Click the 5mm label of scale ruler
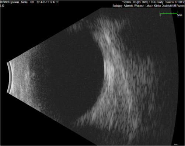The width and height of the screenshot is (185, 146). (179, 15)
